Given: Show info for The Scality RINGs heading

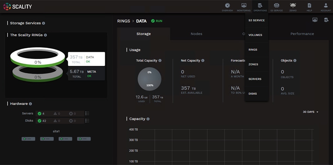Looking at the screenshot, I should pyautogui.click(x=45, y=35).
